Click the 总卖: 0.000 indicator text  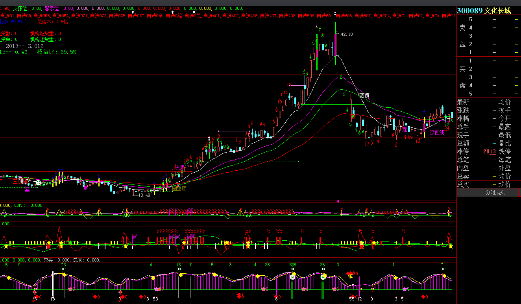(87, 260)
